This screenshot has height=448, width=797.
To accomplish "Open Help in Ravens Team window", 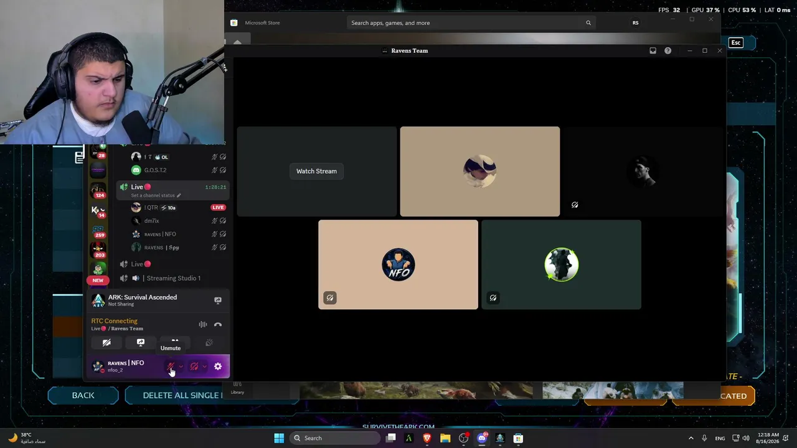I will [668, 51].
